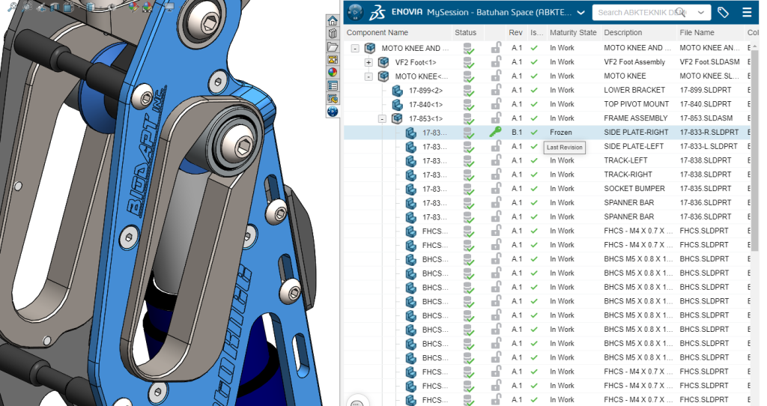The width and height of the screenshot is (767, 406).
Task: Toggle the lock on VF2 Foot row
Action: pyautogui.click(x=495, y=62)
